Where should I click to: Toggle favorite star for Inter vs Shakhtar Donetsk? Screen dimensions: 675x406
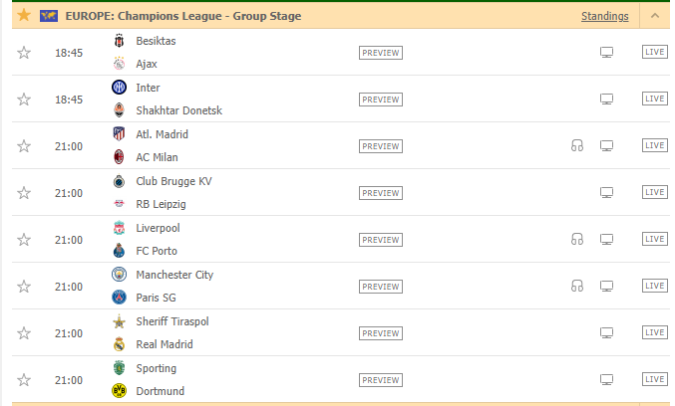[x=24, y=100]
